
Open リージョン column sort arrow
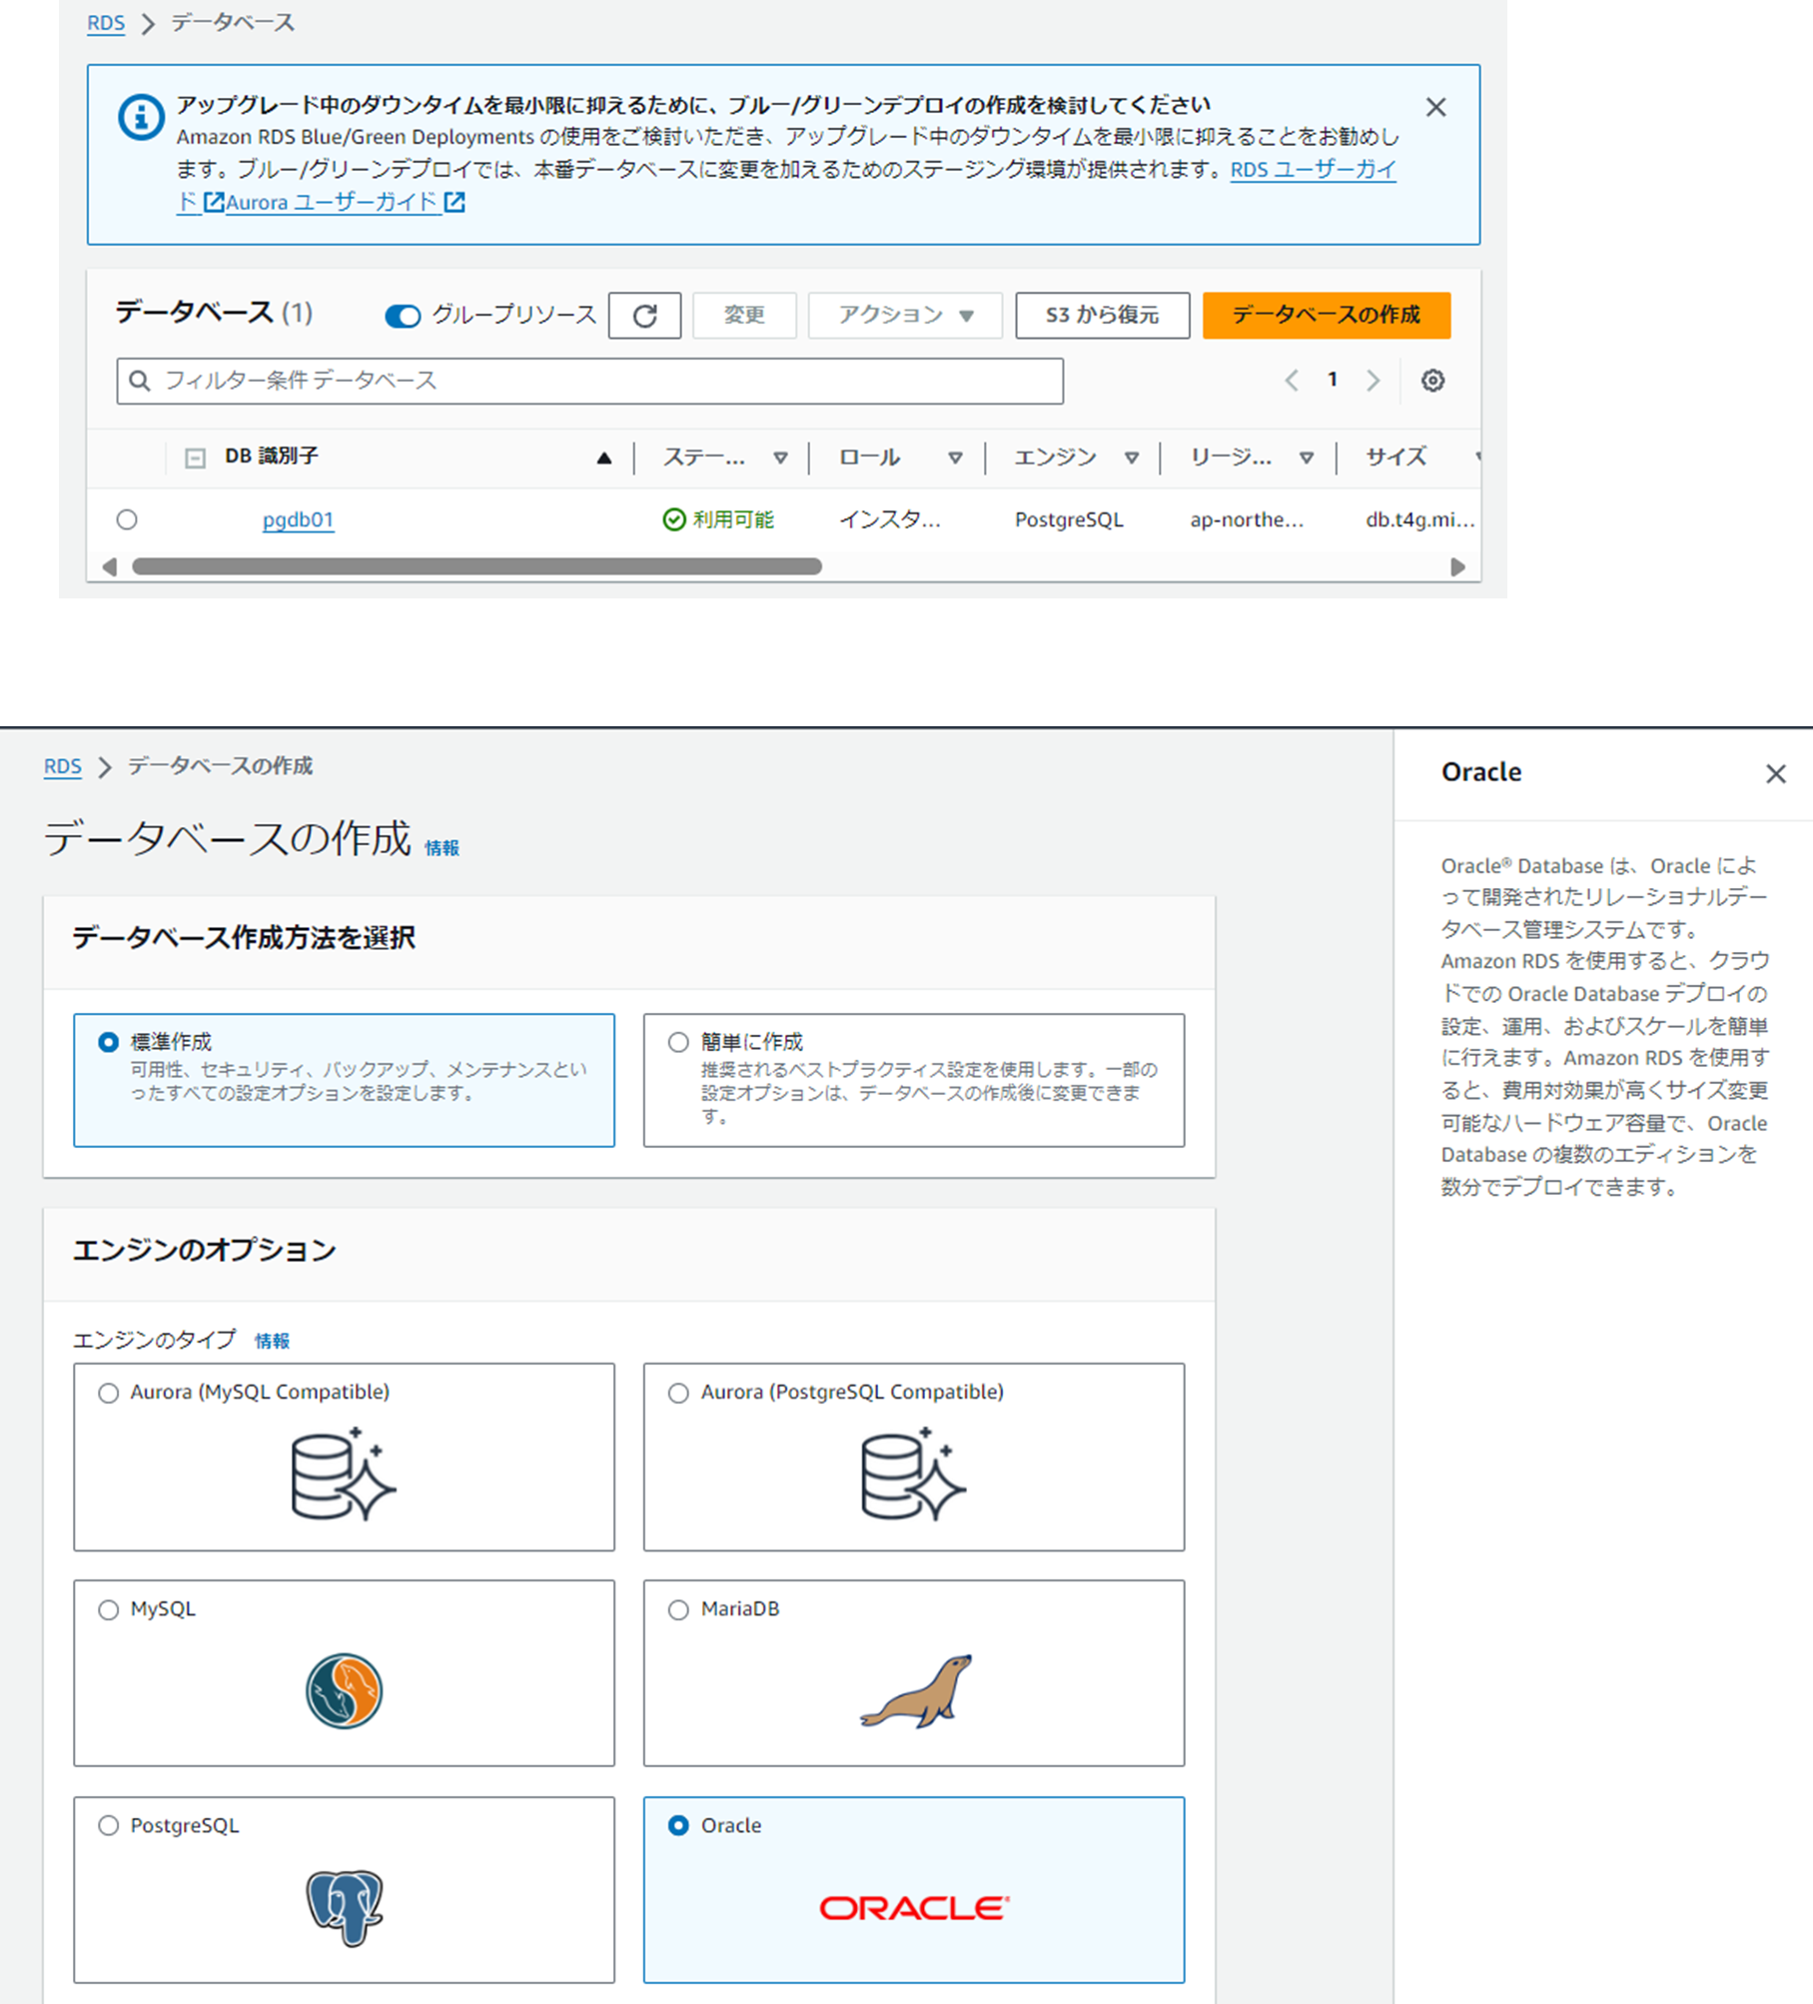pos(1306,458)
